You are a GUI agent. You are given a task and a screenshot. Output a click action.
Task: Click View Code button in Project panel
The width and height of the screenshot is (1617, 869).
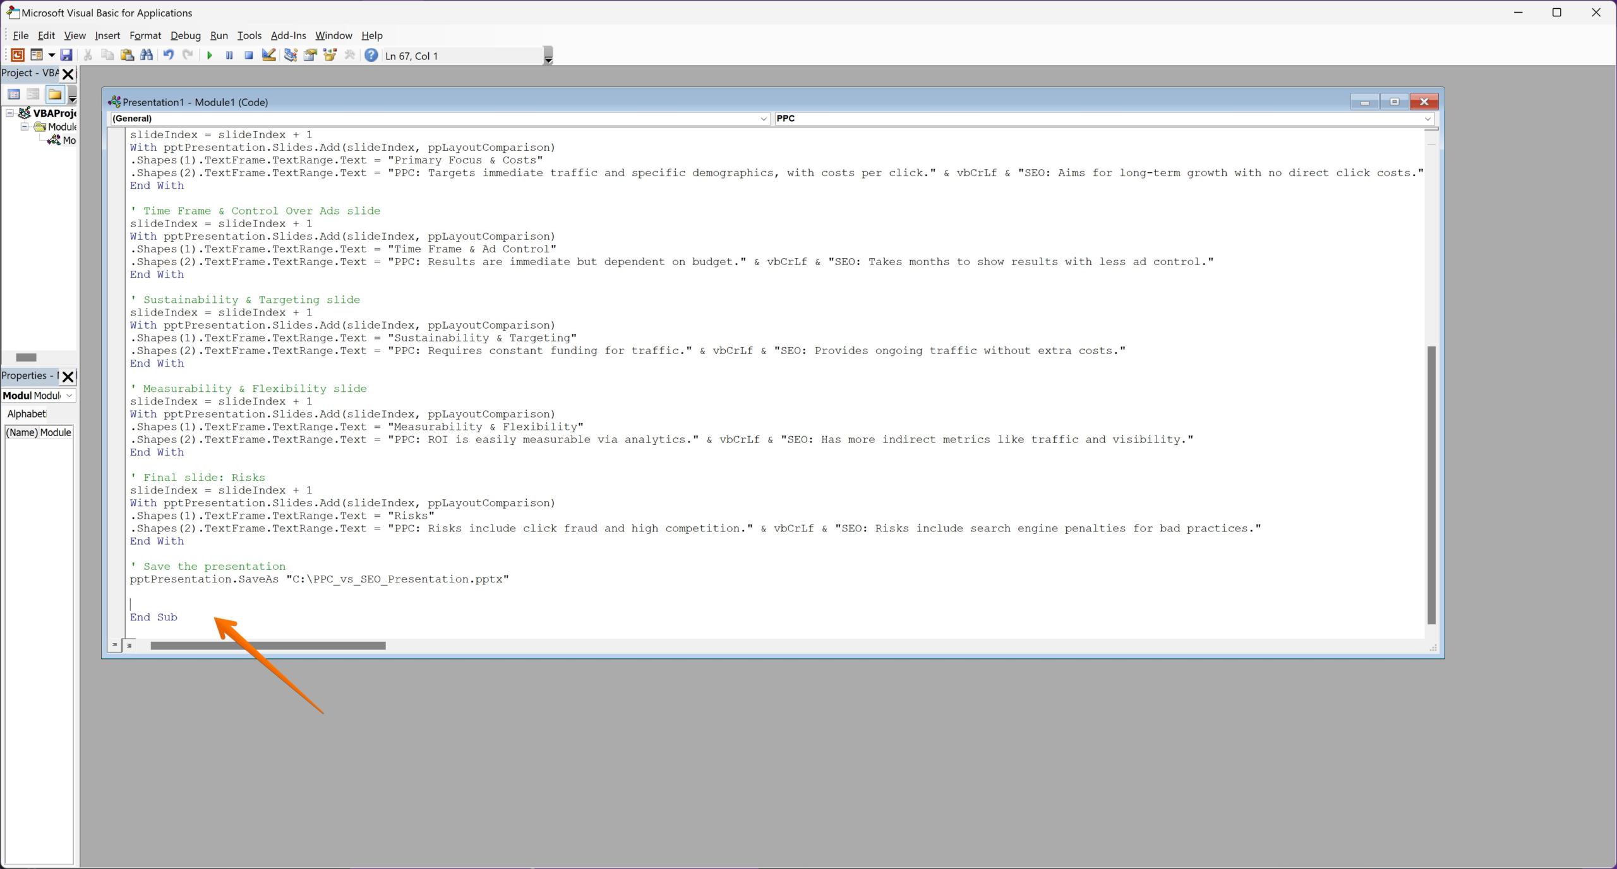coord(14,95)
